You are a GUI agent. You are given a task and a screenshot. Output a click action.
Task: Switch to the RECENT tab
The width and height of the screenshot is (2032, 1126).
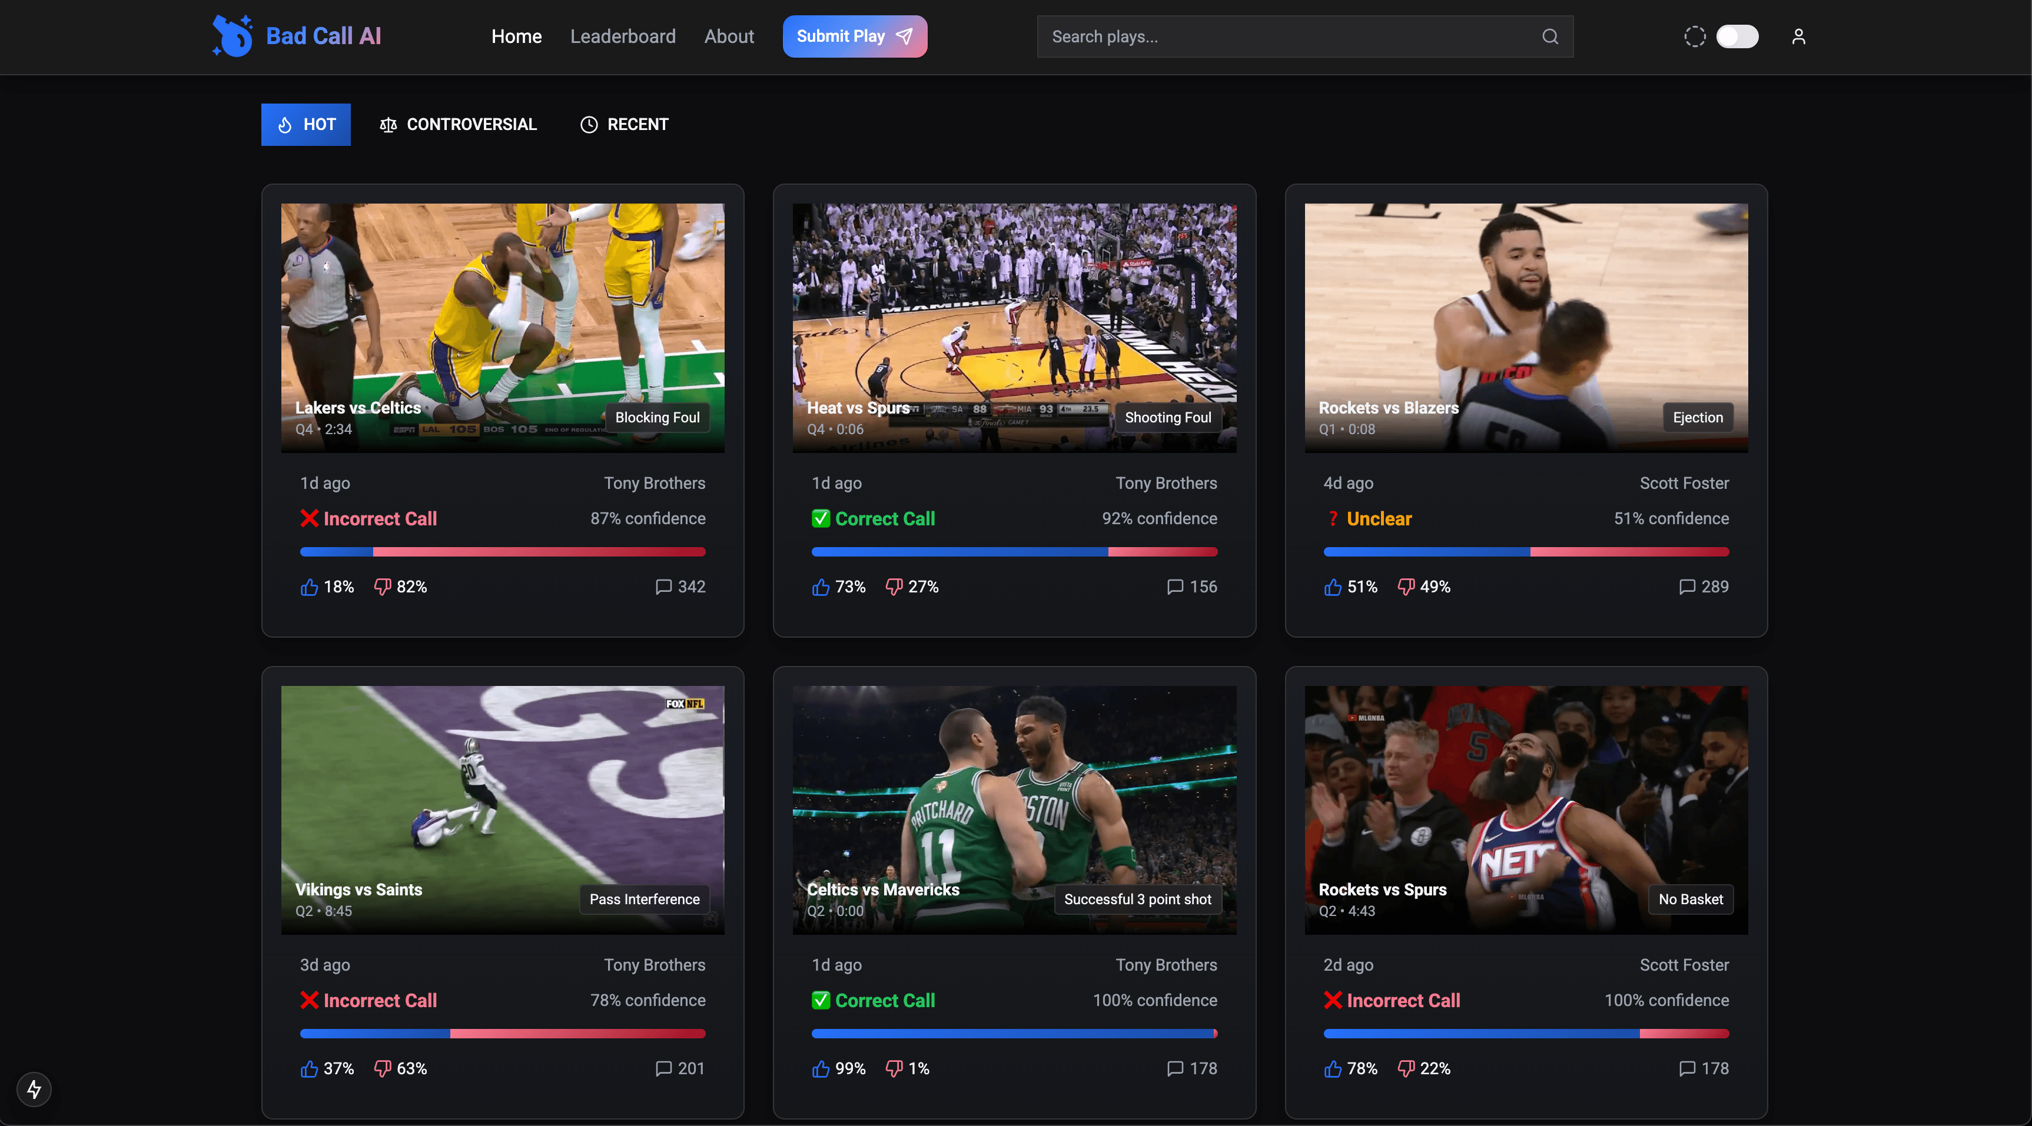coord(624,125)
